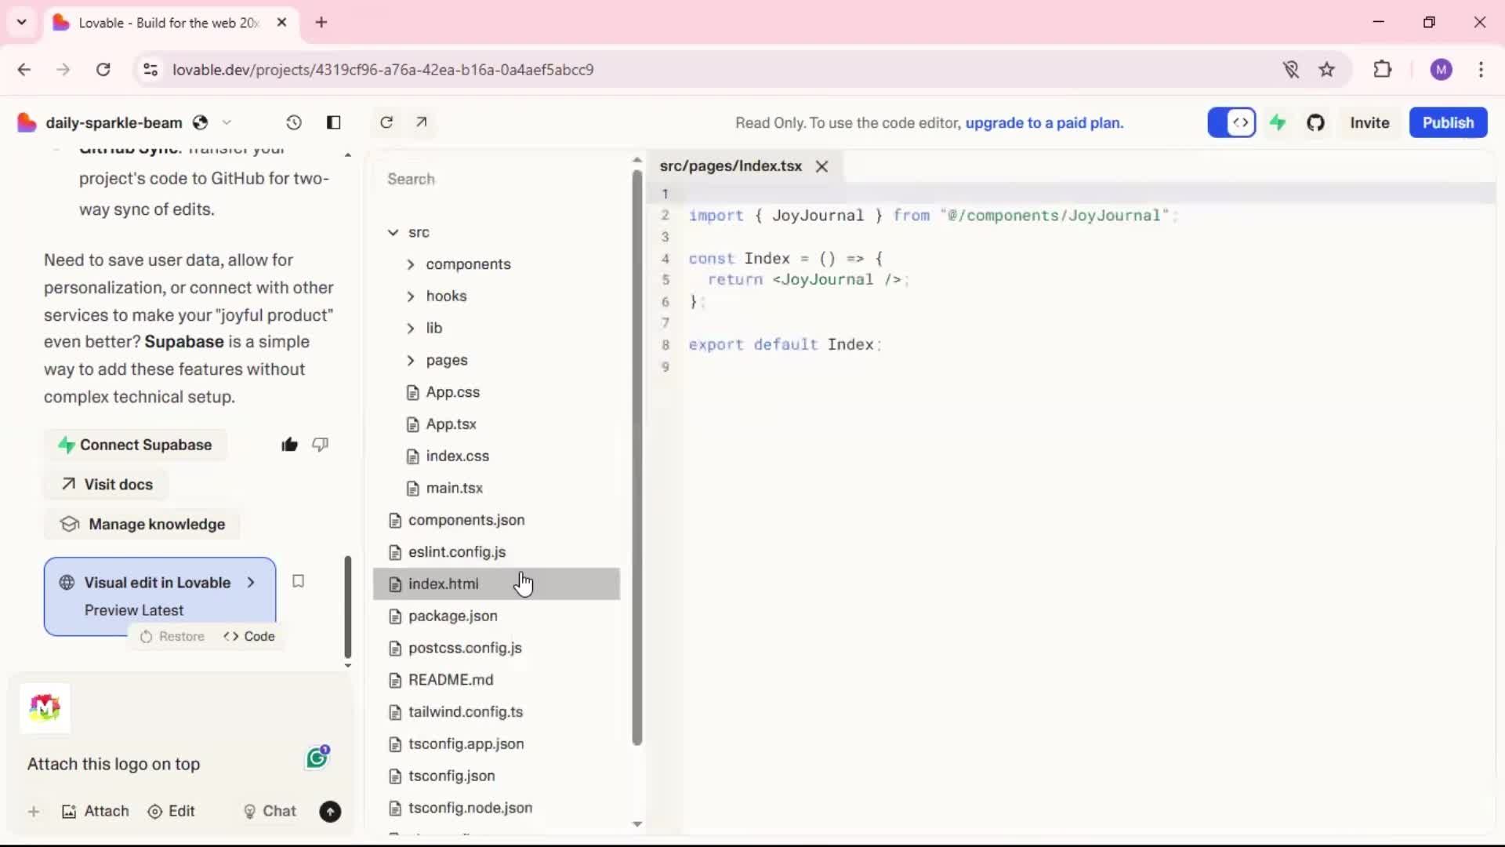Click the plus icon in chat toolbar
This screenshot has width=1505, height=847.
pyautogui.click(x=34, y=812)
